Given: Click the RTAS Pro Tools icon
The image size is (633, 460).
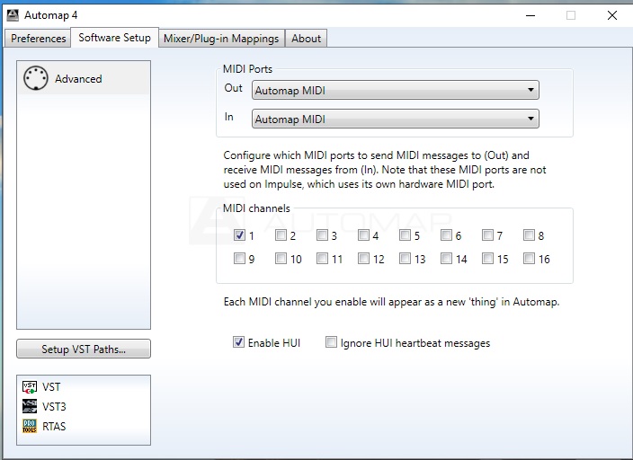Looking at the screenshot, I should [30, 426].
